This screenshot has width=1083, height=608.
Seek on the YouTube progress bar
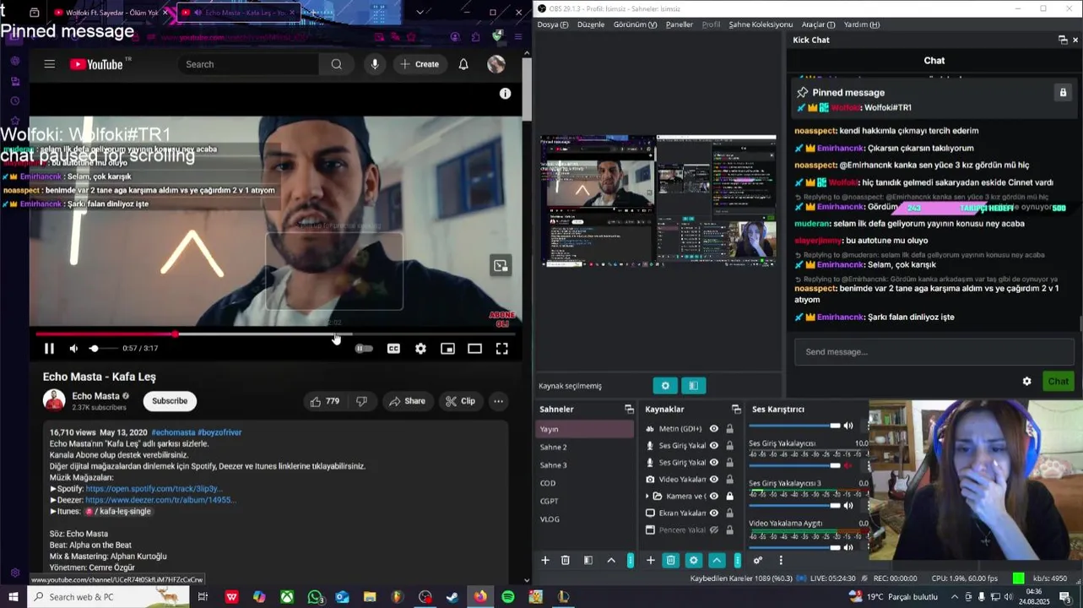[275, 334]
